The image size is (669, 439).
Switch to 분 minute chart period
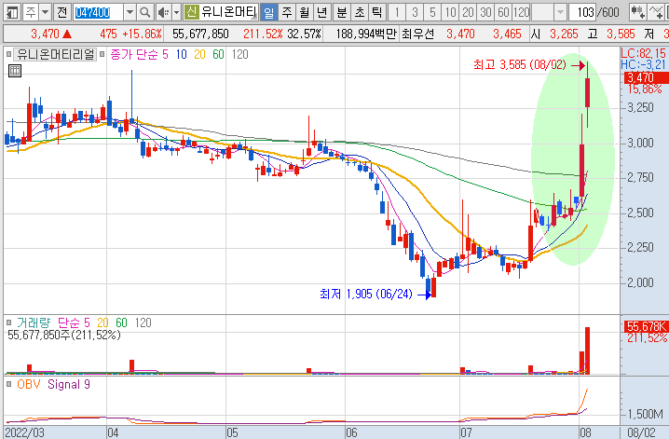click(x=341, y=12)
